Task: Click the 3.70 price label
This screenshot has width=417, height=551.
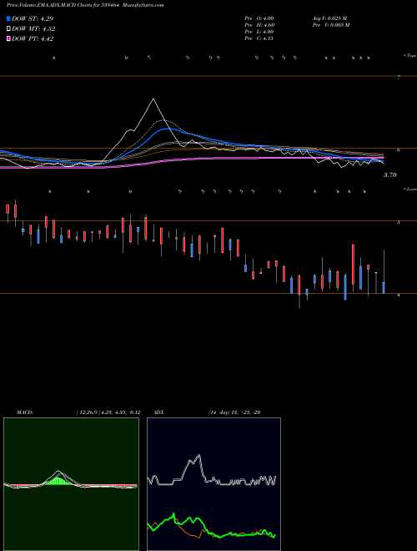Action: tap(389, 174)
